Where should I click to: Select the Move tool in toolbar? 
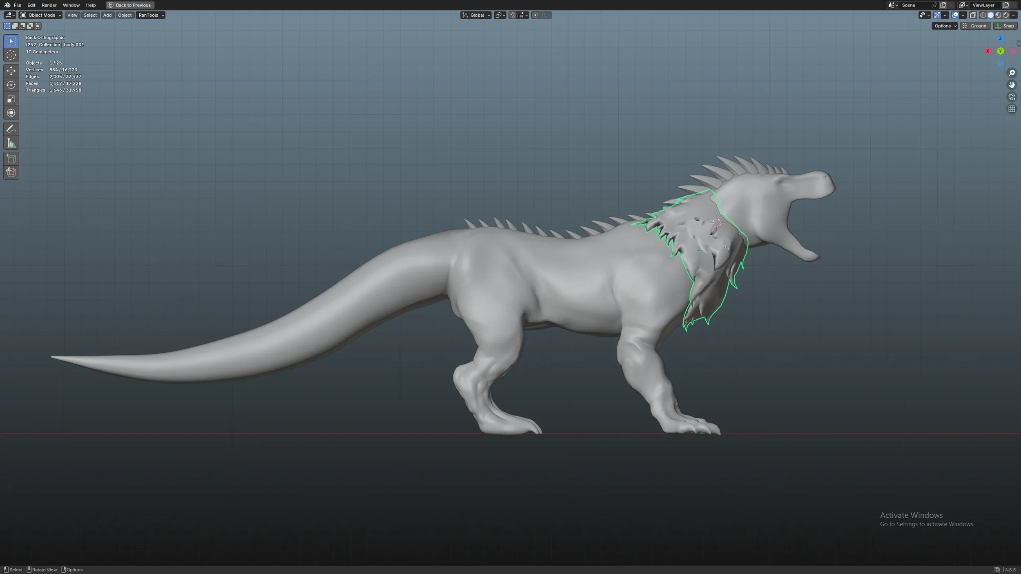point(11,71)
